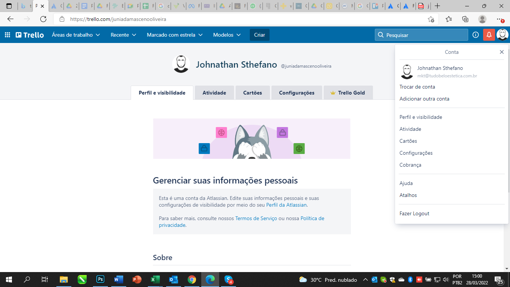Close the Conta account menu
The width and height of the screenshot is (510, 287).
[502, 52]
